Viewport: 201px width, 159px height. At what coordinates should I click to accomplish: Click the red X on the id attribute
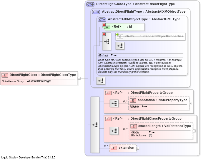click(x=104, y=25)
